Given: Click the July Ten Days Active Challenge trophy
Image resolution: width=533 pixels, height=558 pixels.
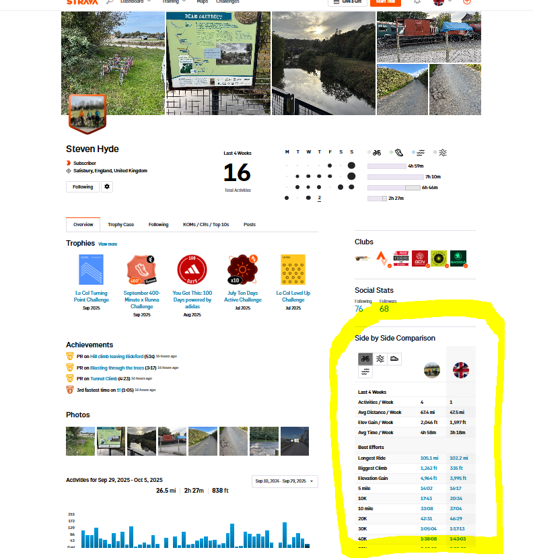Looking at the screenshot, I should [243, 270].
